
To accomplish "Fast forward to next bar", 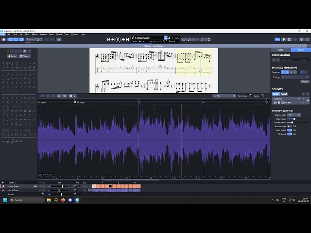I will (x=123, y=39).
